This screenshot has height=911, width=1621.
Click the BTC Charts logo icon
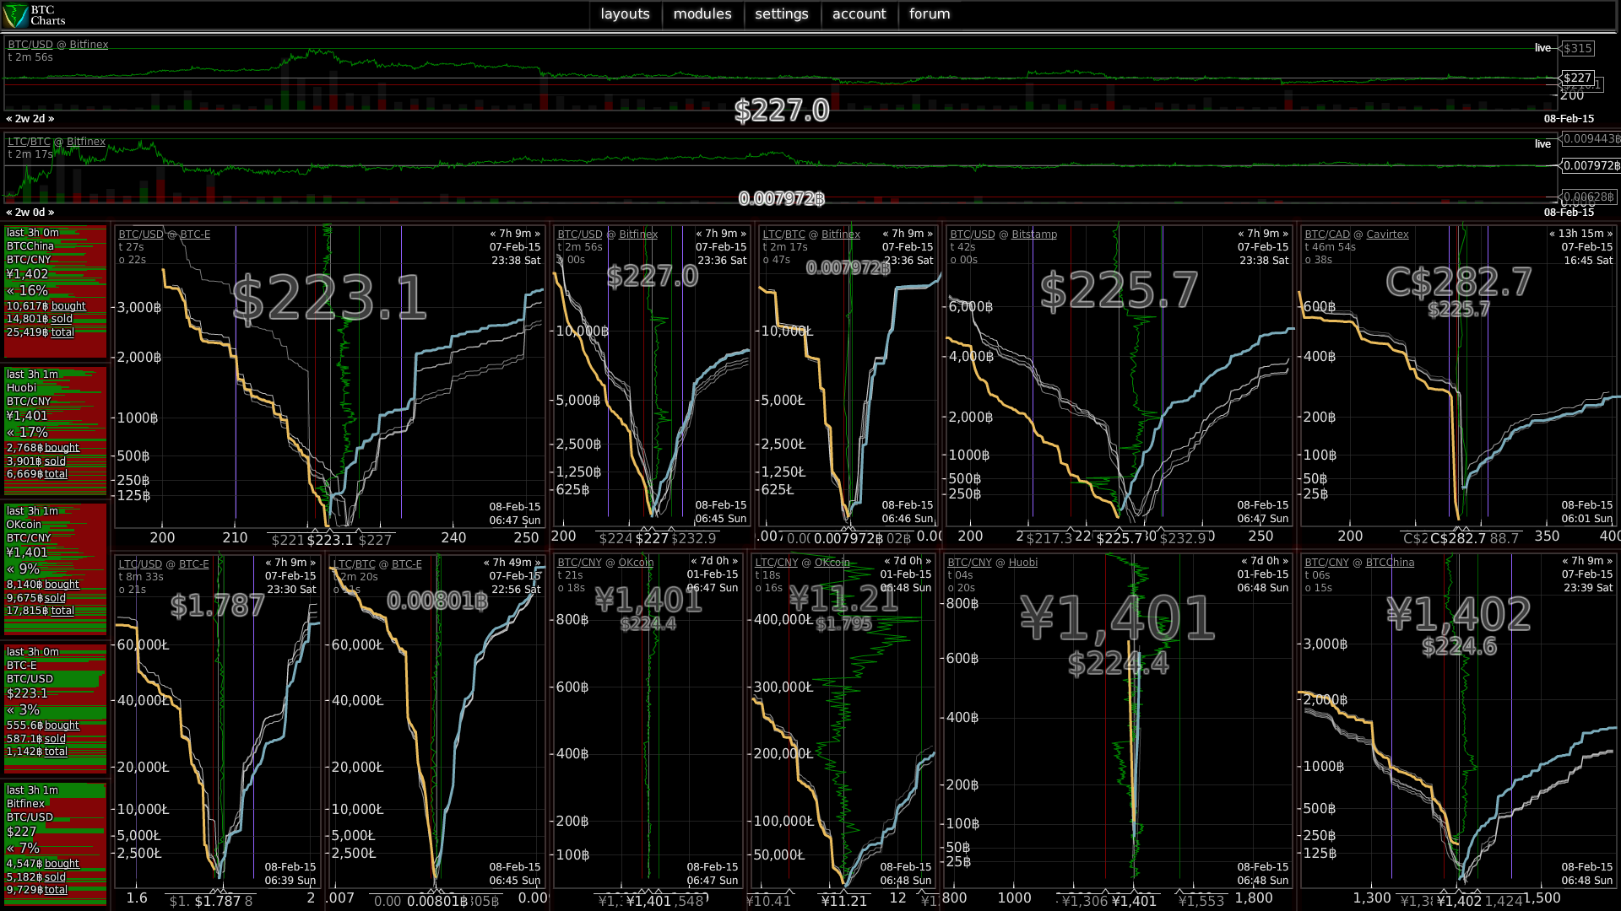coord(15,15)
